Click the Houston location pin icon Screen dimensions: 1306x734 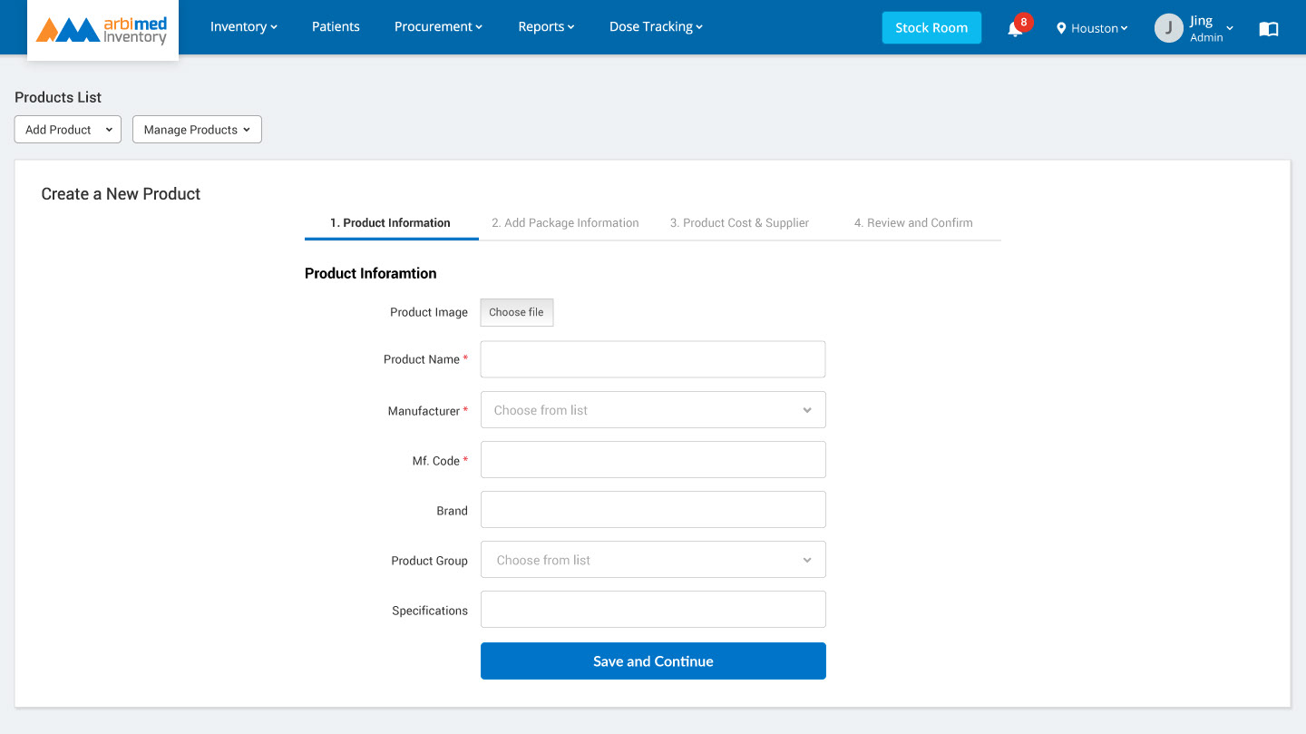click(x=1061, y=28)
